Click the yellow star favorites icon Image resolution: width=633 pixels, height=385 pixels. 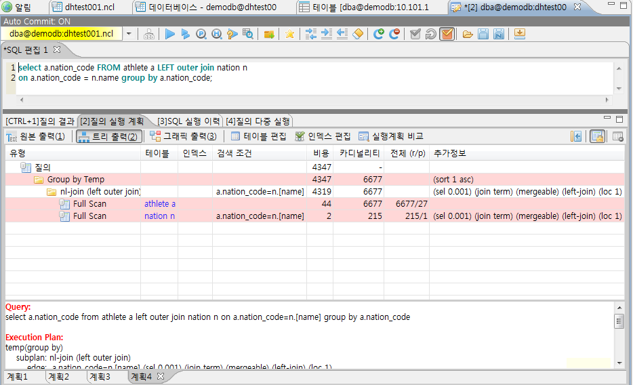(289, 34)
